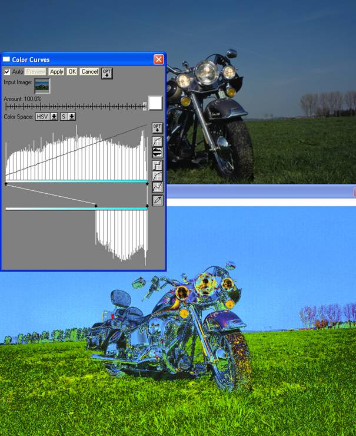Select the curve-with-grid display icon
The height and width of the screenshot is (436, 356).
click(158, 141)
